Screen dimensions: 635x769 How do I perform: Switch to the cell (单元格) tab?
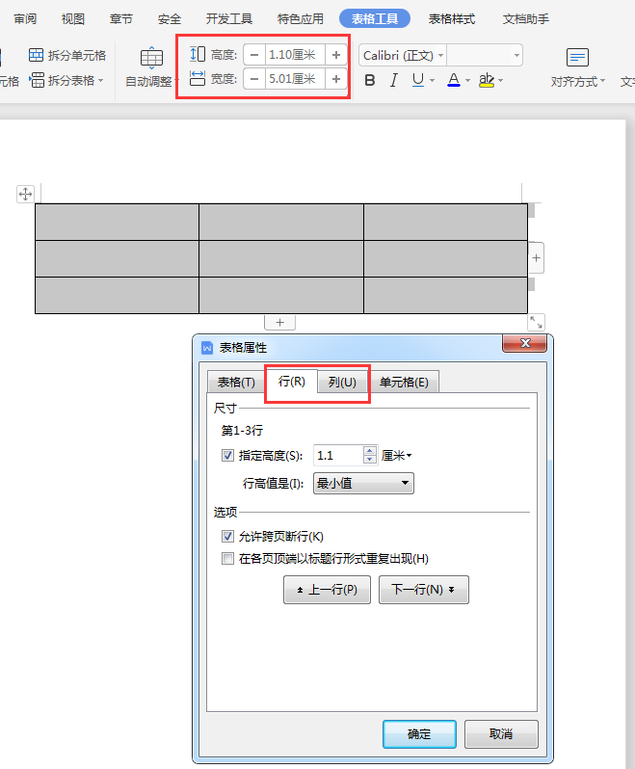click(x=405, y=382)
